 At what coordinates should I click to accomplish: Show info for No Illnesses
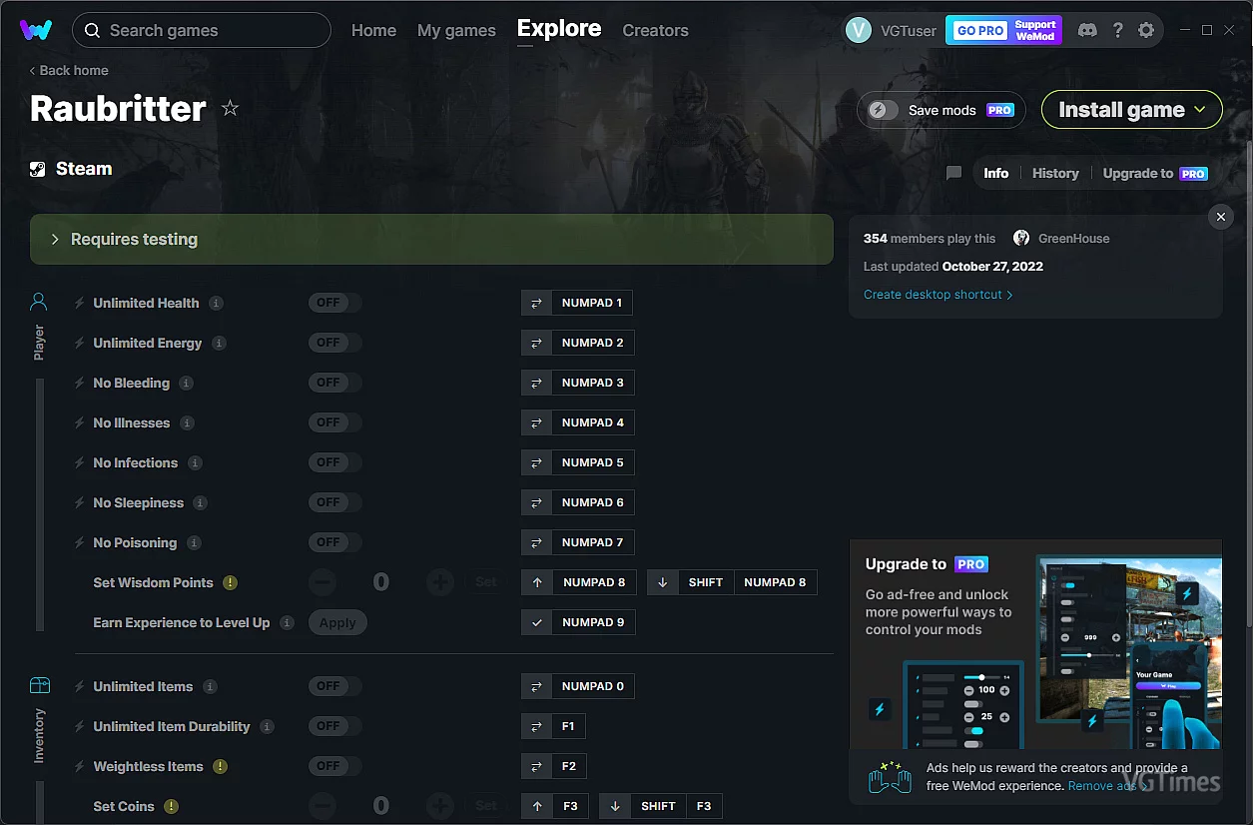(x=187, y=422)
